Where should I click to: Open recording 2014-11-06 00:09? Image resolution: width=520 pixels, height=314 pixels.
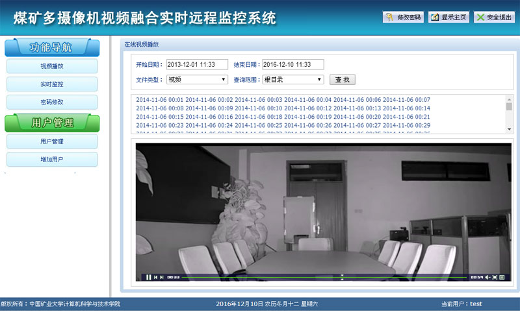[x=209, y=108]
